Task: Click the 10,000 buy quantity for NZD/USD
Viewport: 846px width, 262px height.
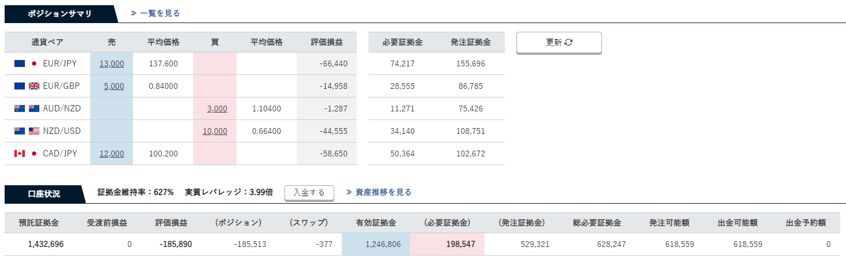Action: pos(215,131)
